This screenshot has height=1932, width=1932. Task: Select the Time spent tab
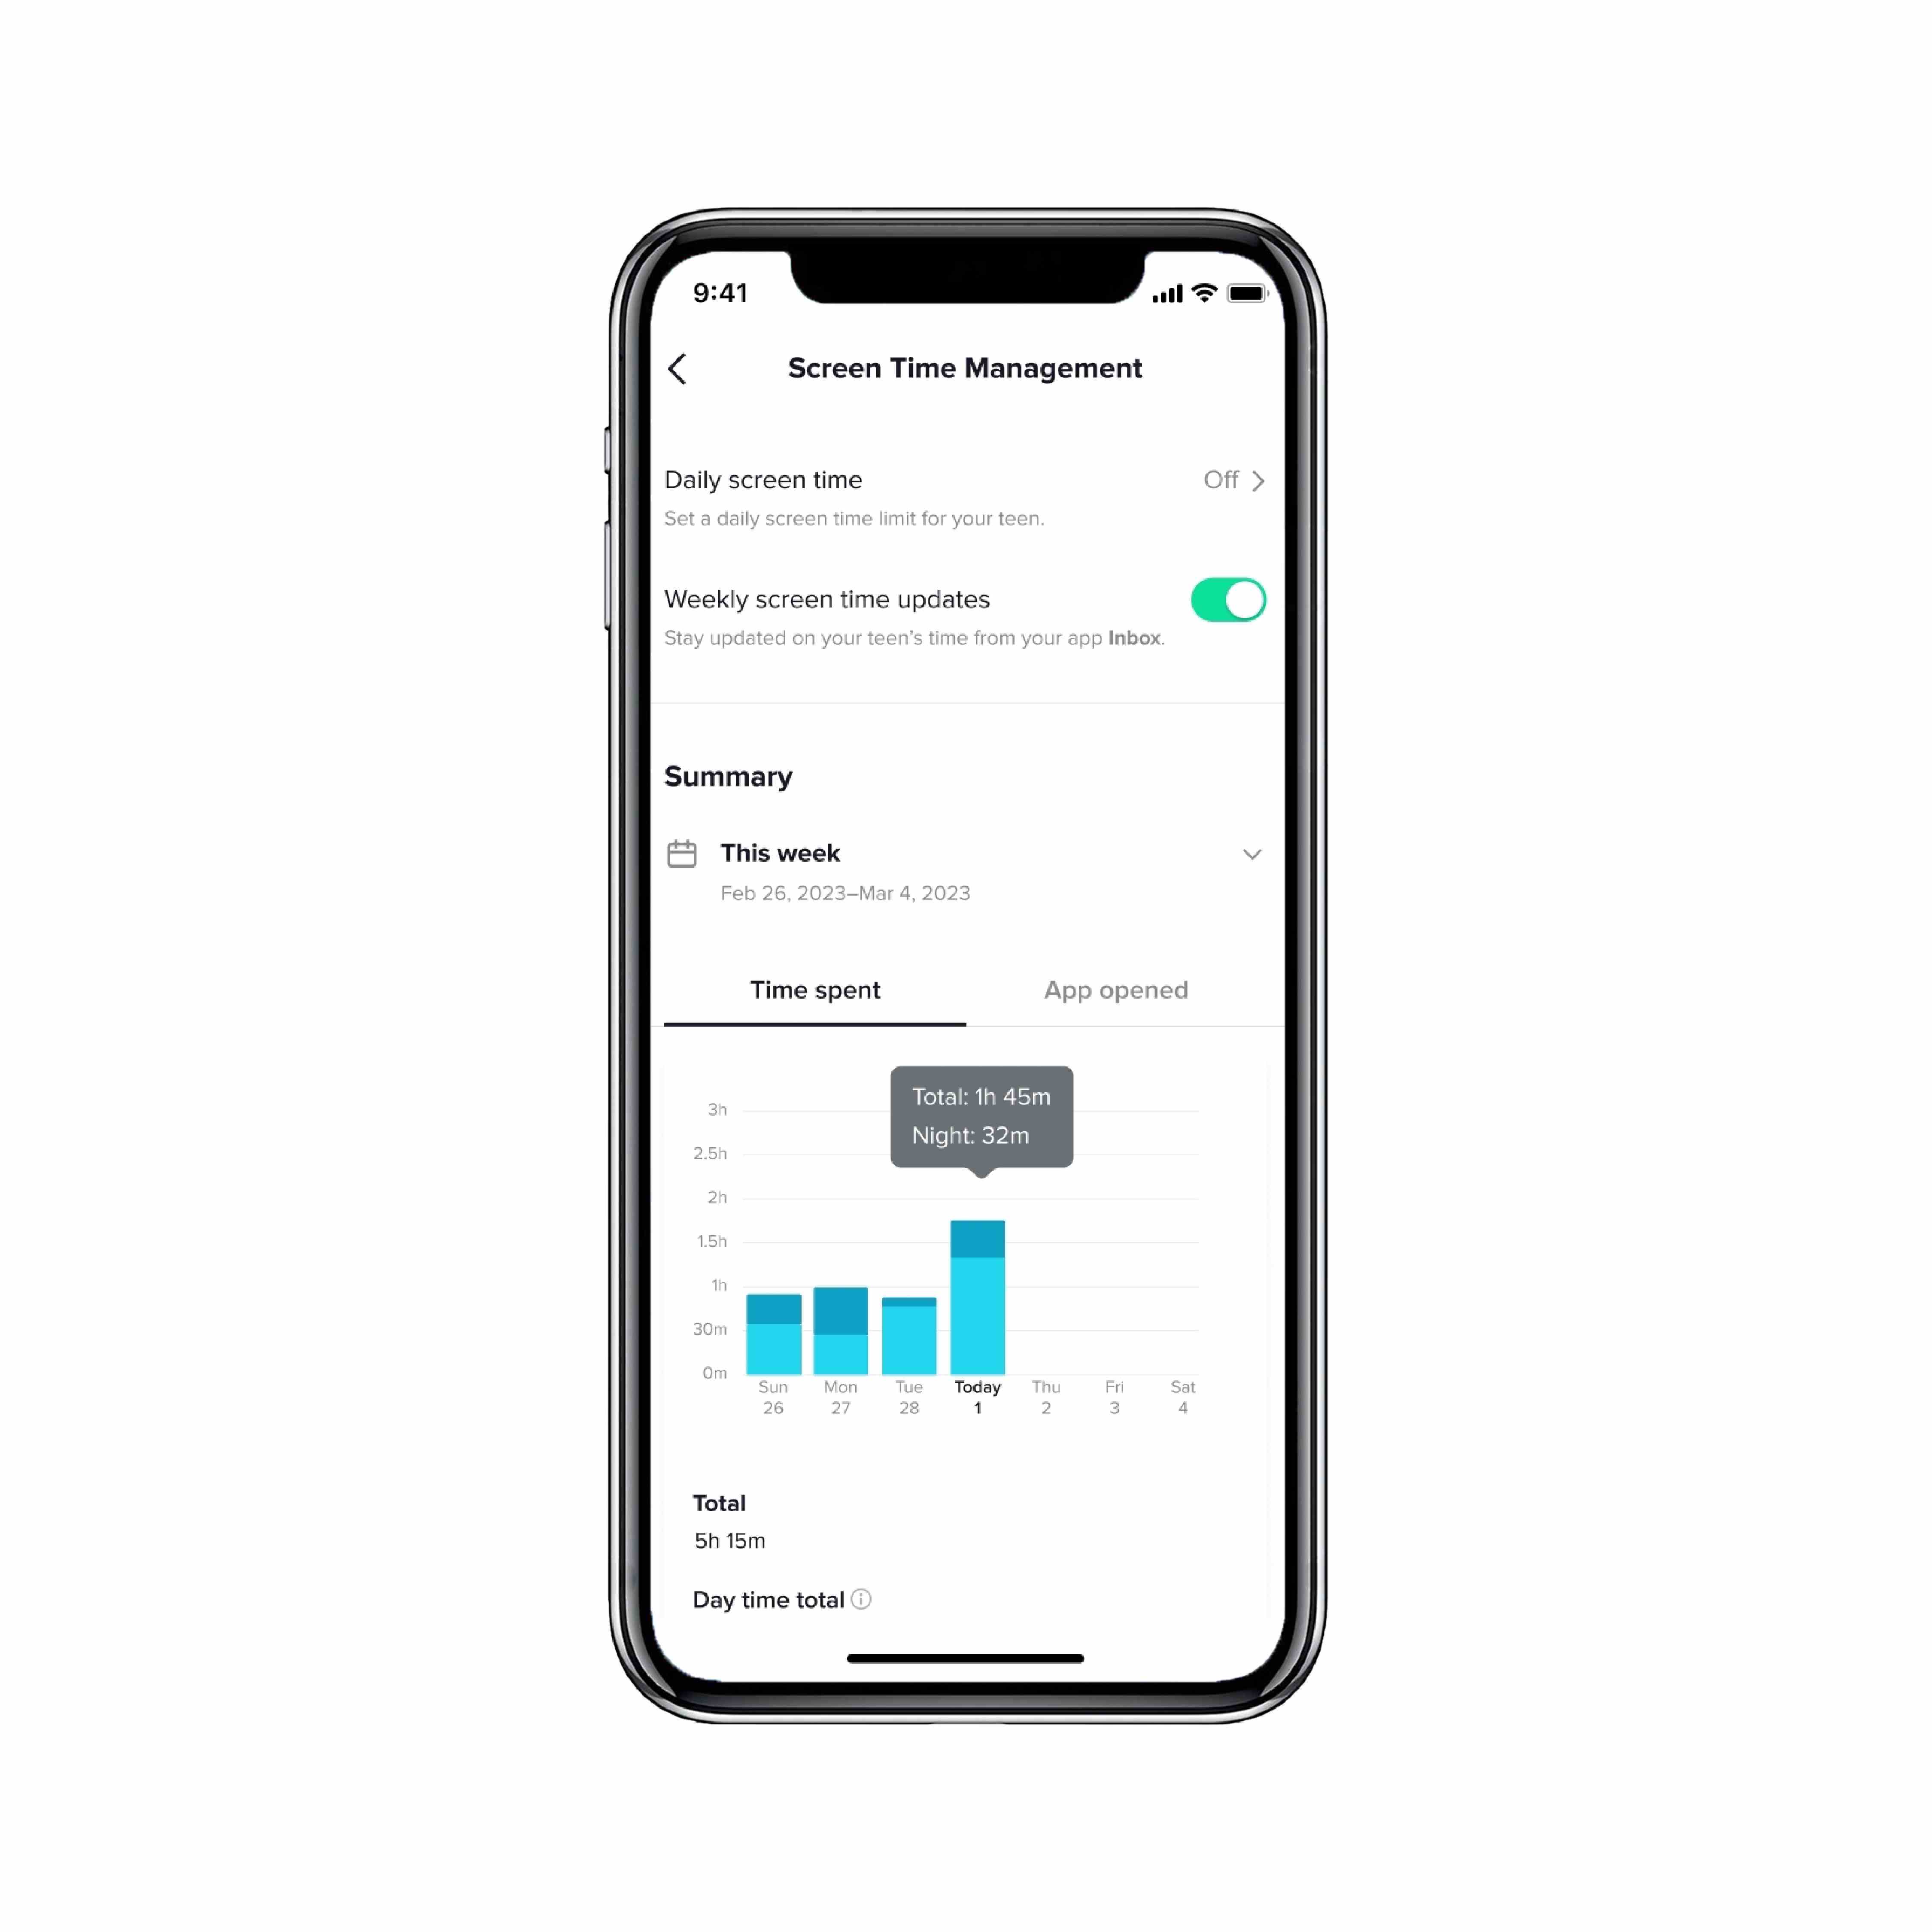816,989
